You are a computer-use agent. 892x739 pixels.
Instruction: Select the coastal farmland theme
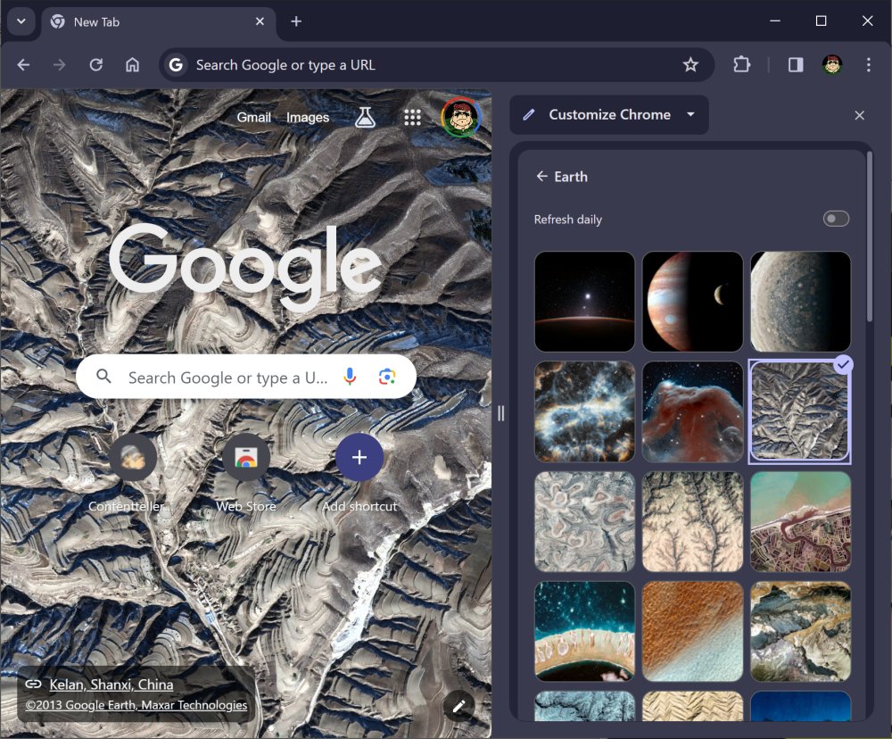(x=800, y=521)
